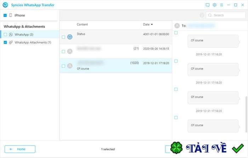Click the search magnifier icon

coord(210,15)
